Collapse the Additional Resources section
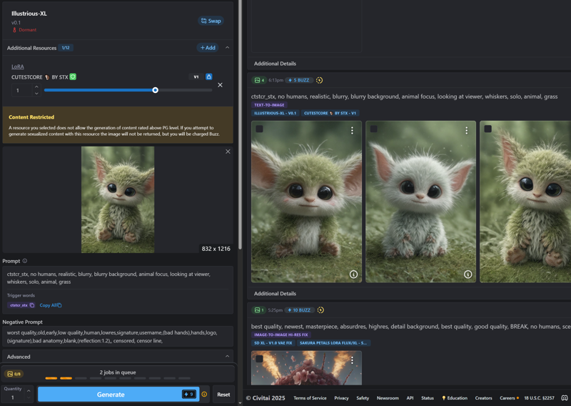 (x=227, y=47)
